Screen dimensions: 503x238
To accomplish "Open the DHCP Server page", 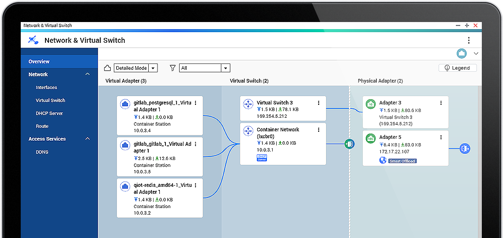I will 49,113.
